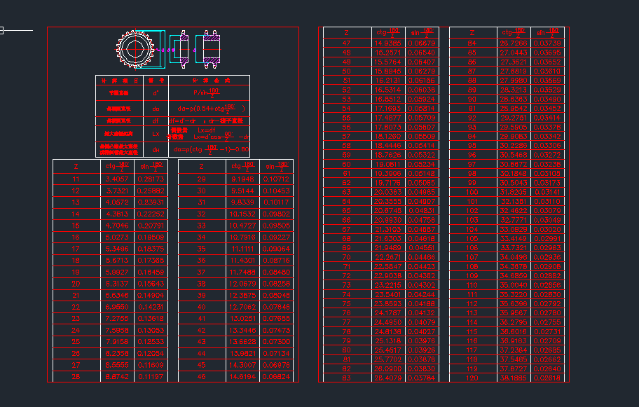Click the 'Lx' symbol cell

(x=156, y=133)
